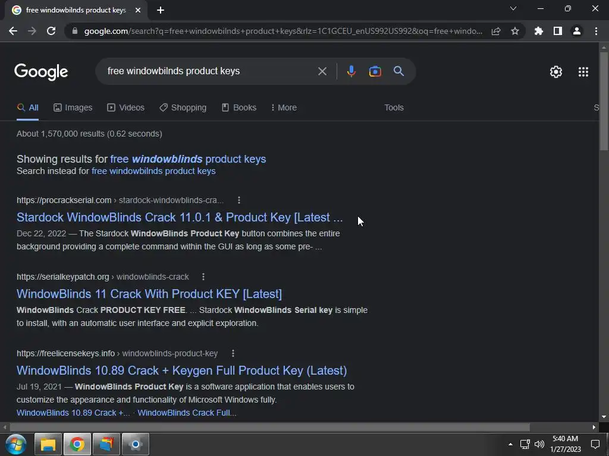Close the 'free windowbilnds product keys' tab
This screenshot has height=456, width=609.
[138, 11]
